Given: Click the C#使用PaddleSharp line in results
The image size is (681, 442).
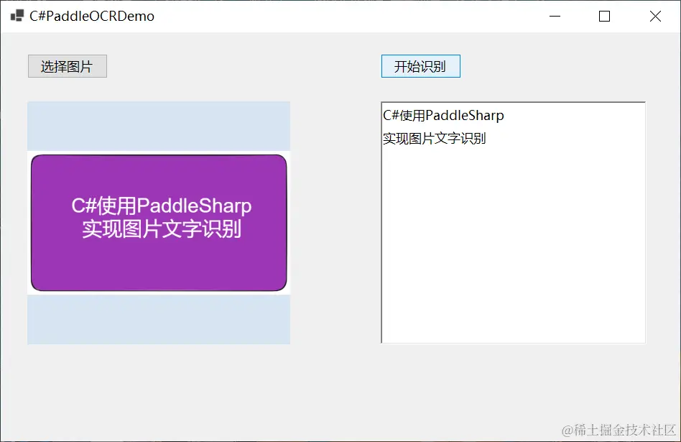Looking at the screenshot, I should 443,115.
